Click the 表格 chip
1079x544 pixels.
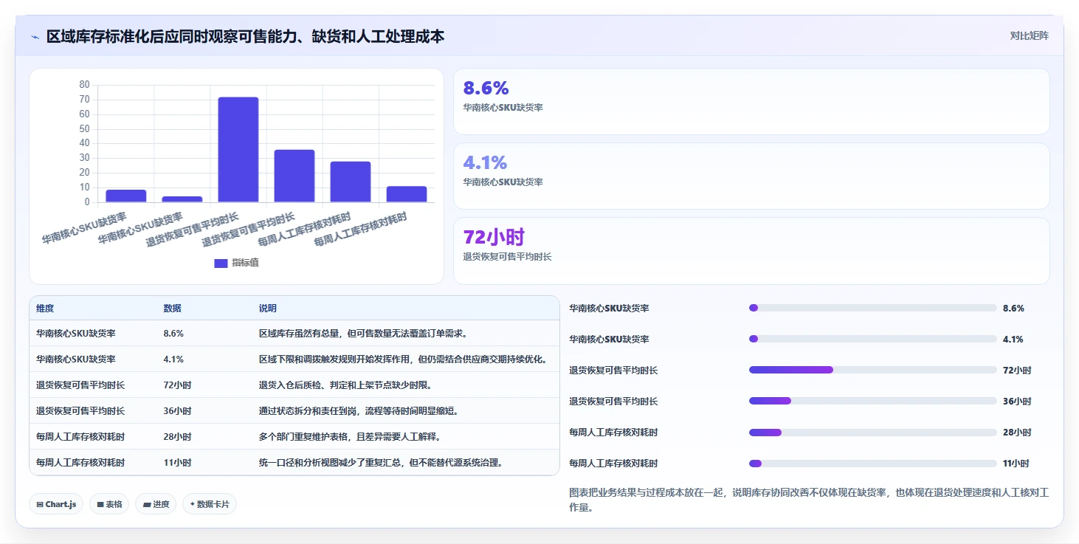point(110,504)
